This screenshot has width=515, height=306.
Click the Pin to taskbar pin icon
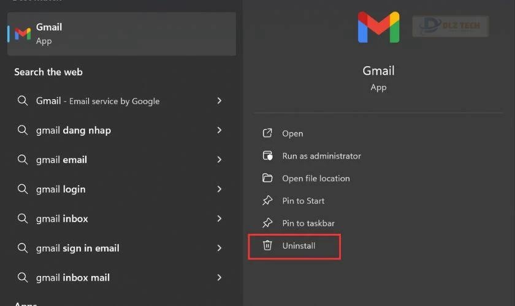(x=267, y=223)
